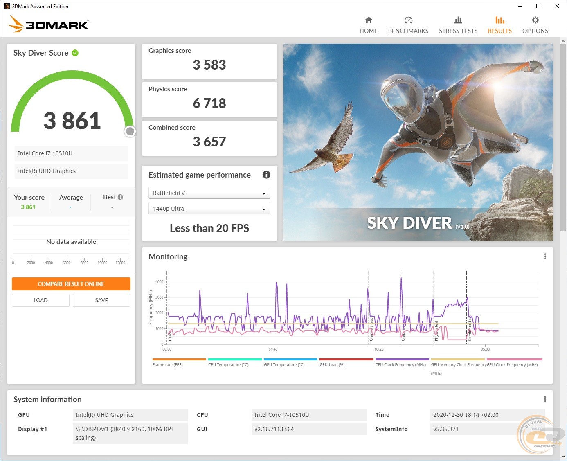This screenshot has width=567, height=461.
Task: Select the Stress Tests chart icon
Action: 458,20
